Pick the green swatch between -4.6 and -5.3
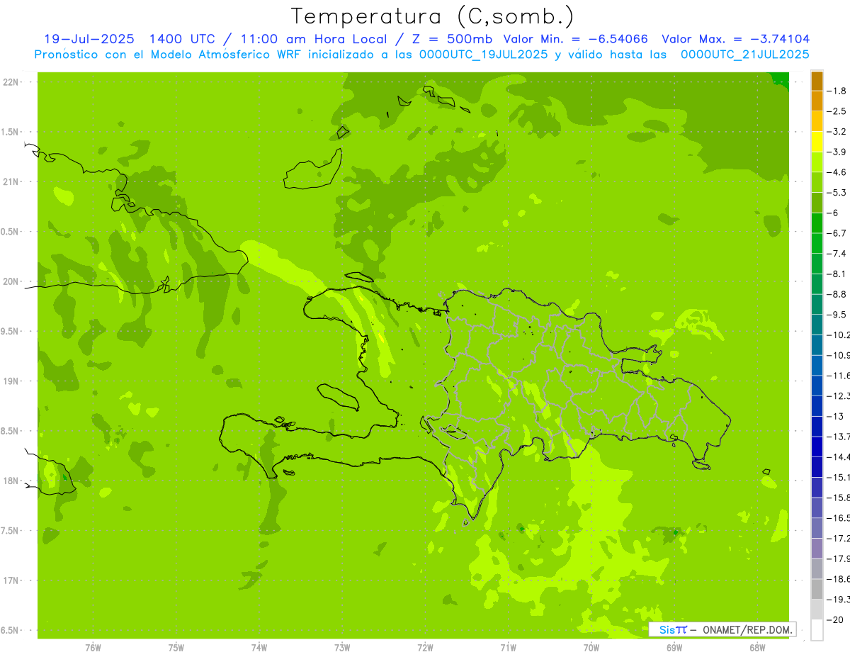Screen dimensions: 850x657 point(817,182)
